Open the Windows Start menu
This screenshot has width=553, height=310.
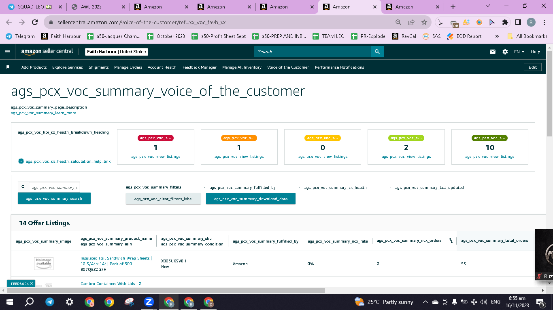point(10,302)
